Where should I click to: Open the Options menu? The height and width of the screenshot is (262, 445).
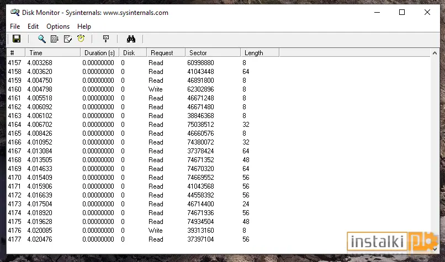click(x=58, y=26)
